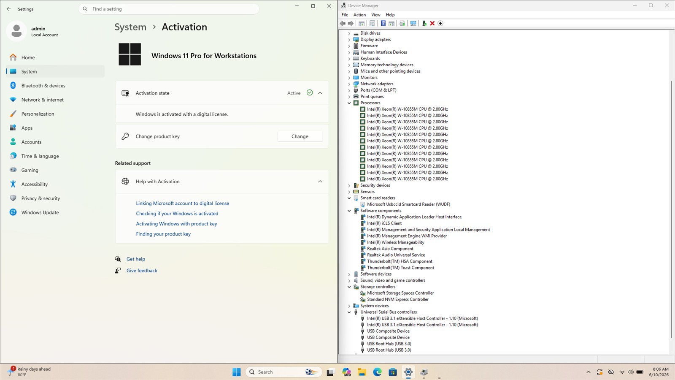Collapse the Activation state section chevron
The image size is (675, 380).
point(320,93)
